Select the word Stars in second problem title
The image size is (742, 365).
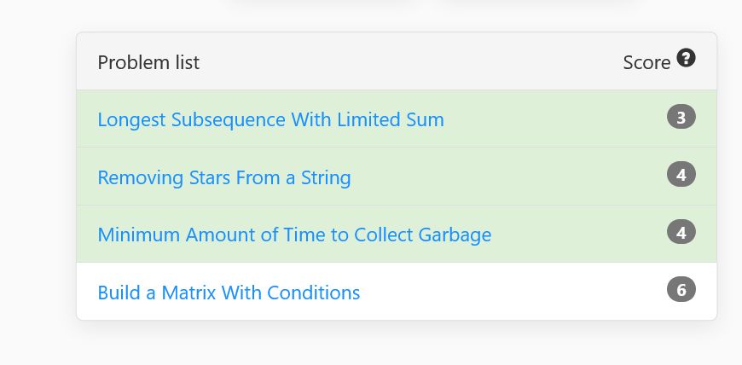click(210, 177)
